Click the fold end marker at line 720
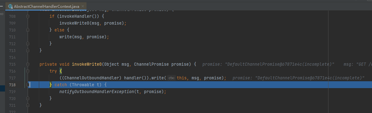 (x=28, y=98)
